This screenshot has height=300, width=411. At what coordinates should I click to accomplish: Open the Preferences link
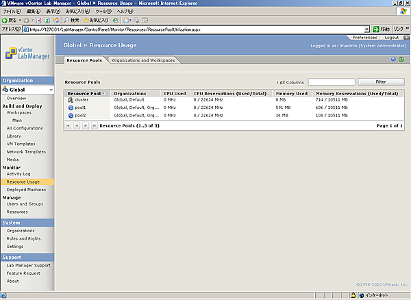(364, 38)
